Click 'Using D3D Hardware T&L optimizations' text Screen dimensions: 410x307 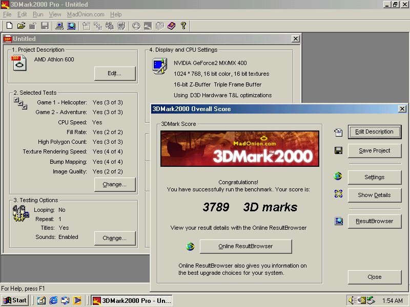click(223, 95)
